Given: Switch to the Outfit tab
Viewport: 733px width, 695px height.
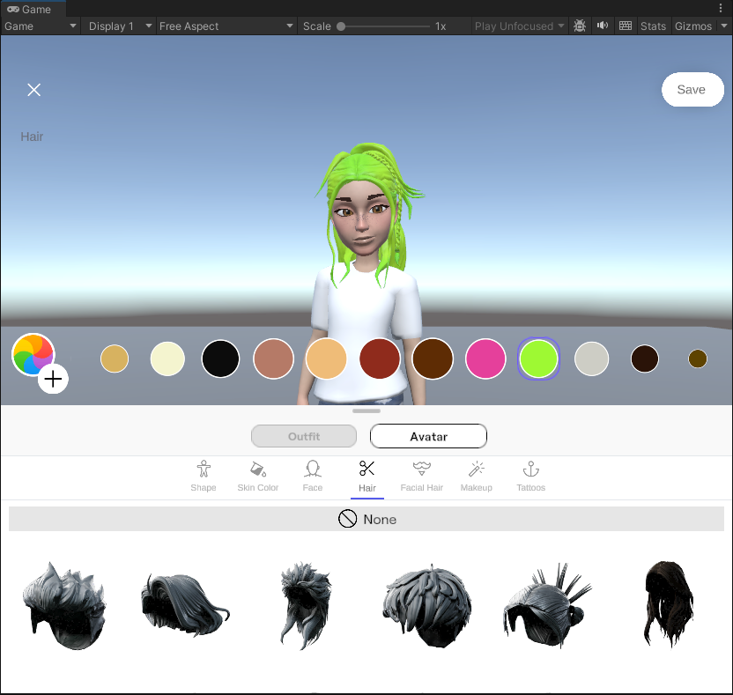Looking at the screenshot, I should (x=304, y=436).
